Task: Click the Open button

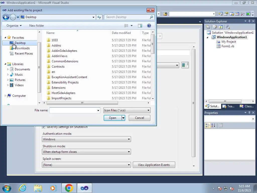Action: [113, 118]
